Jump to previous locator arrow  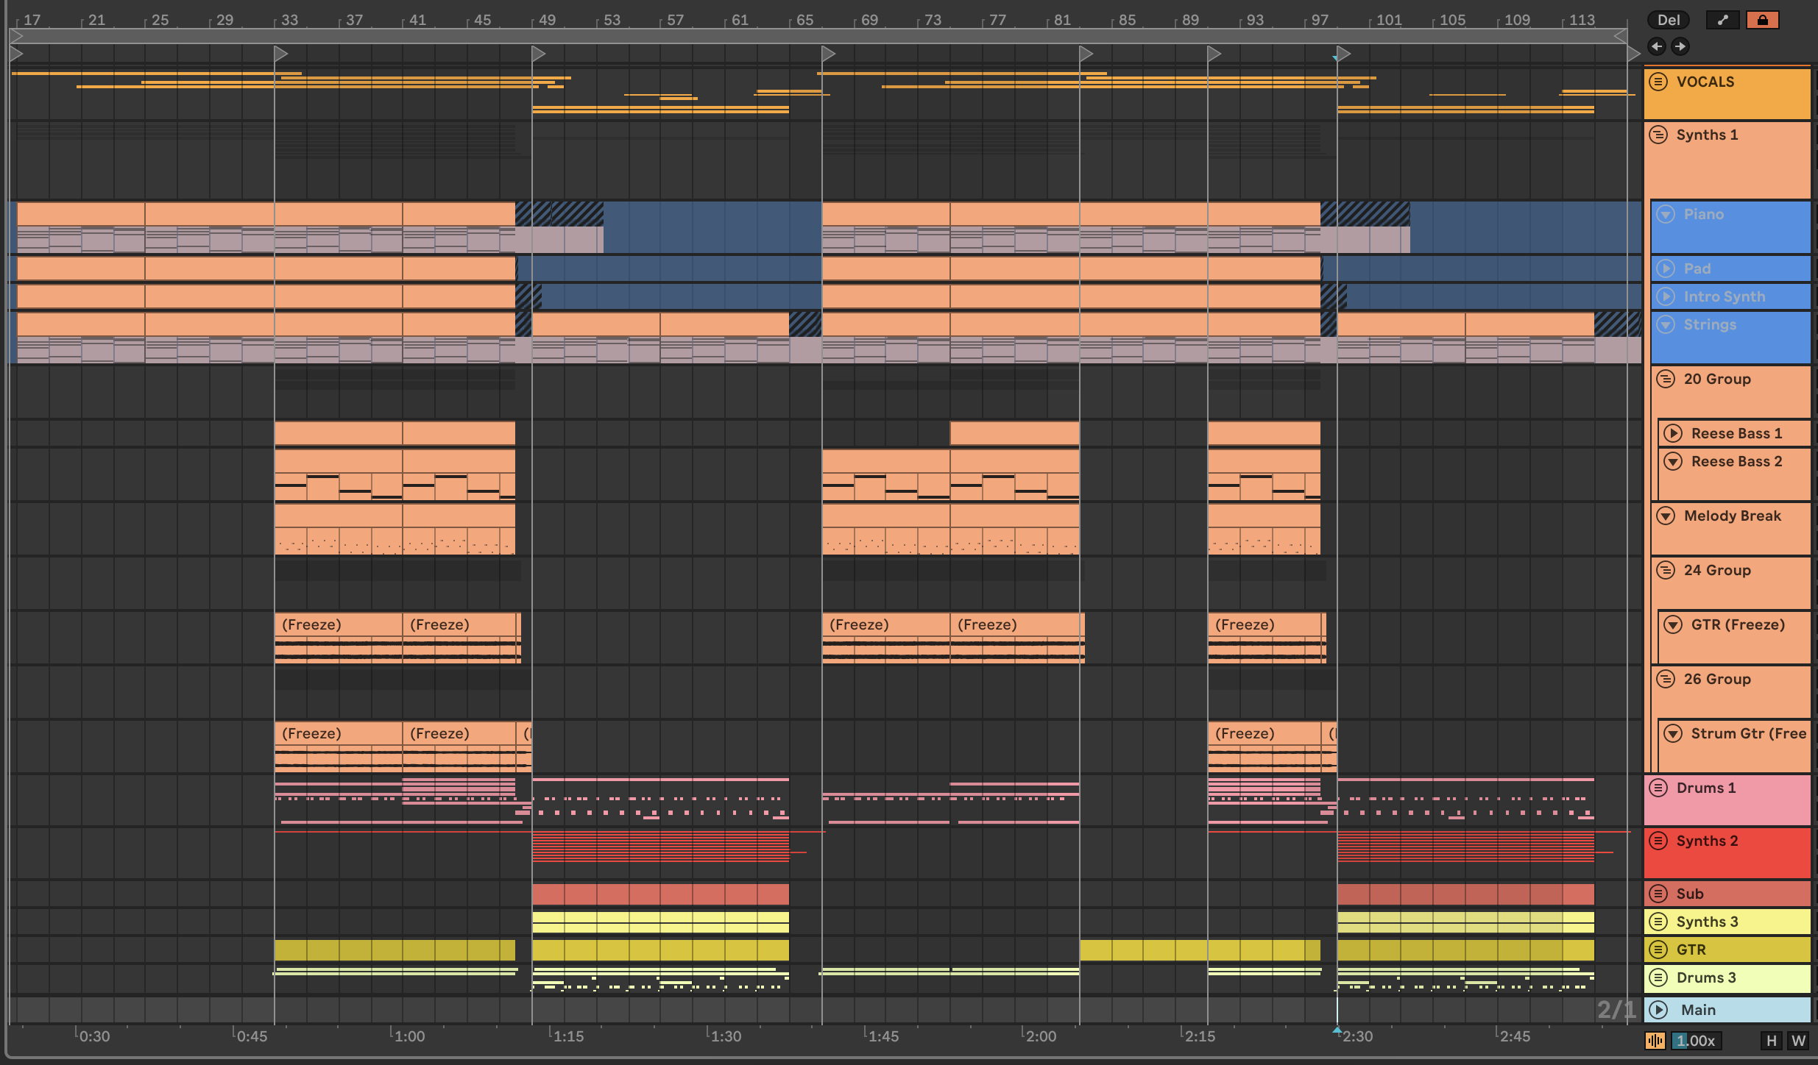pos(1656,46)
